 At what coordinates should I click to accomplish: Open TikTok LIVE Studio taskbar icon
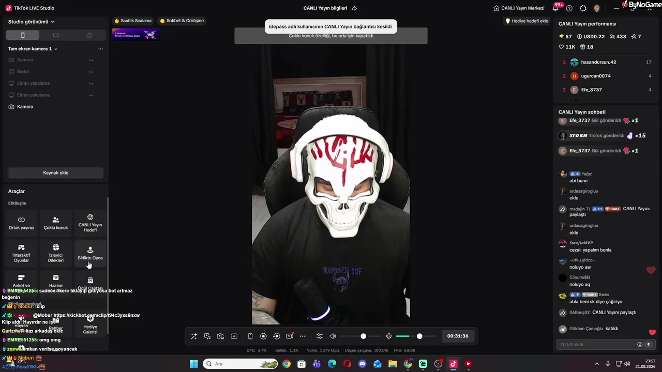click(x=453, y=364)
